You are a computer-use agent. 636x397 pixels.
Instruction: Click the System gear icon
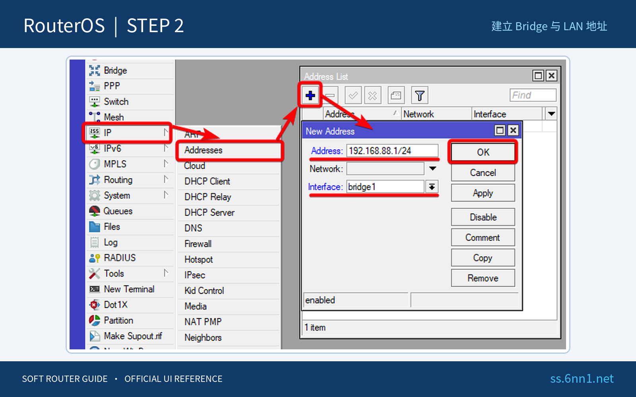click(x=95, y=195)
